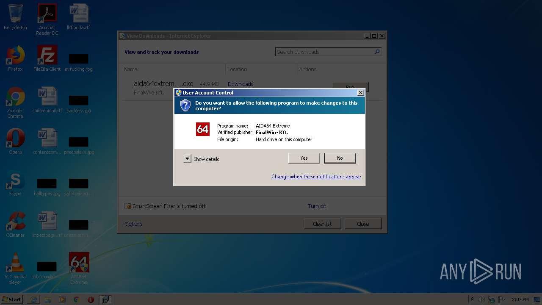Launch AIDA64 Extreme desktop shortcut
The image size is (542, 305).
click(x=79, y=269)
